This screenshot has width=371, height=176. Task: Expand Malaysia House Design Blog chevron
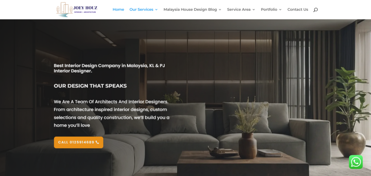tap(220, 10)
